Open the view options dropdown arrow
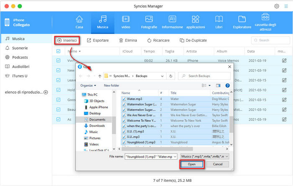The image size is (293, 186). (x=209, y=85)
